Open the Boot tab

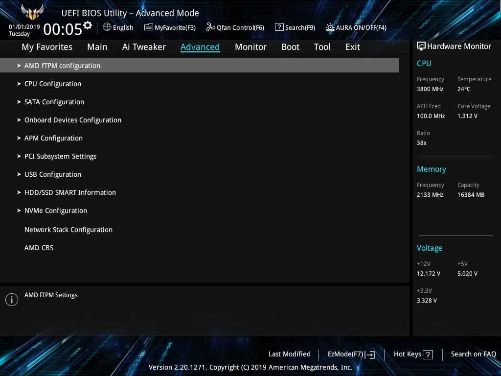(x=290, y=47)
